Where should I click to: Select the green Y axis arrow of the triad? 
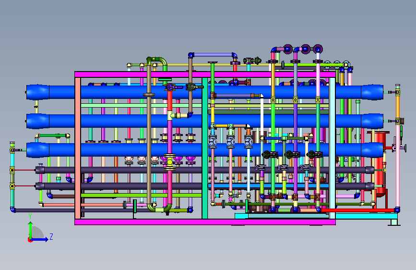(31, 231)
